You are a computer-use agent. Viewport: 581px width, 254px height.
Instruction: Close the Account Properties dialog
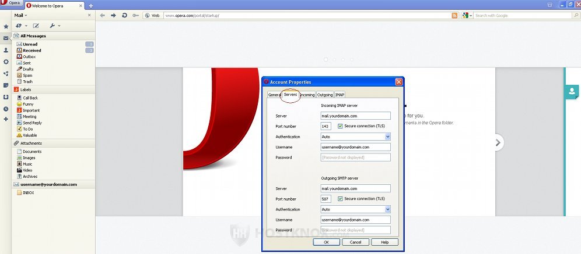click(x=398, y=82)
